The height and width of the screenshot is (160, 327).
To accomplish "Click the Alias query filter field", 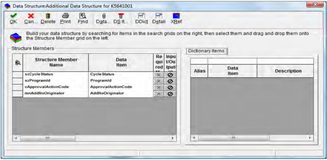I will 199,61.
